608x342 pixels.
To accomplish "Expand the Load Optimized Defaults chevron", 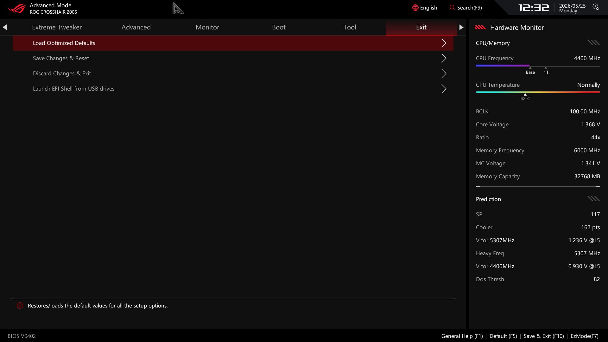I will click(444, 43).
